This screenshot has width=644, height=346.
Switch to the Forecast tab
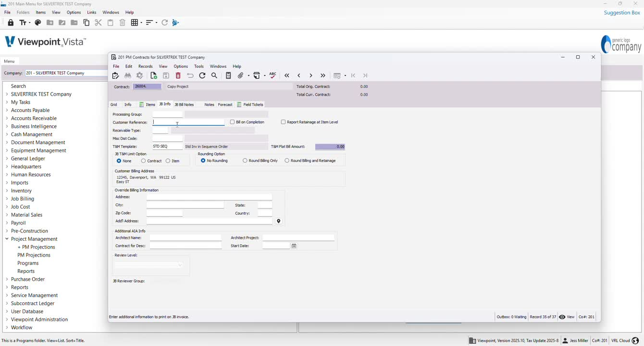[x=225, y=105]
